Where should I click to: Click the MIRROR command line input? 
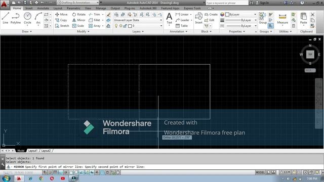pyautogui.click(x=165, y=167)
